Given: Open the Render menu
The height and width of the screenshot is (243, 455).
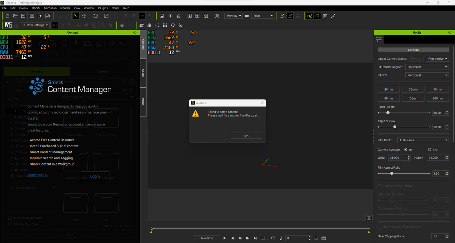Looking at the screenshot, I should point(65,8).
